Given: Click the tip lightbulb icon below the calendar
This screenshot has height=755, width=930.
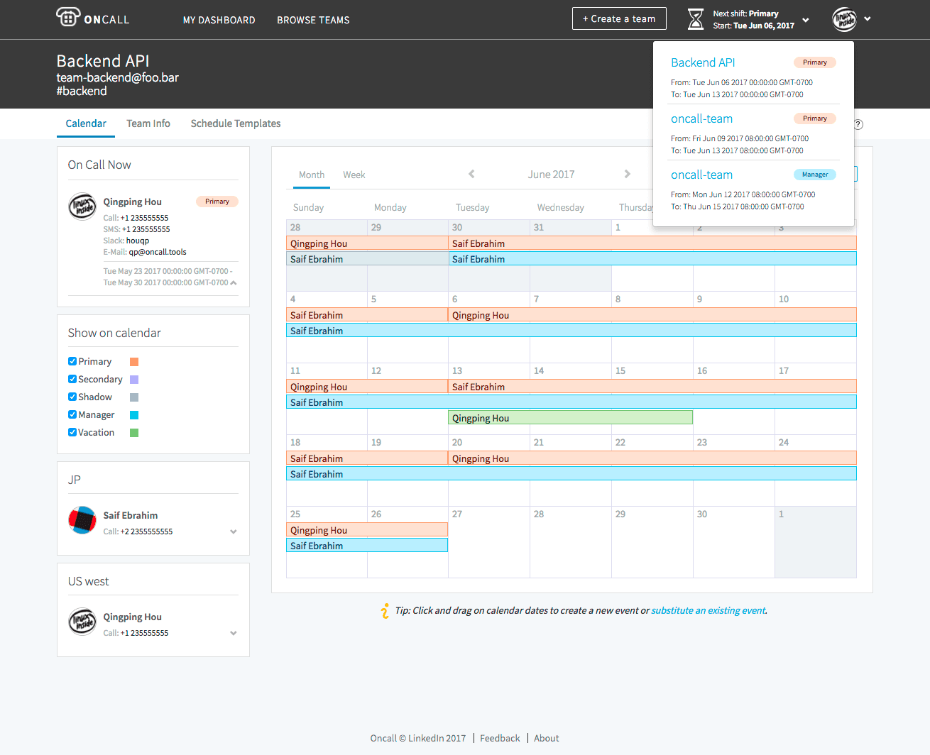Looking at the screenshot, I should tap(385, 610).
